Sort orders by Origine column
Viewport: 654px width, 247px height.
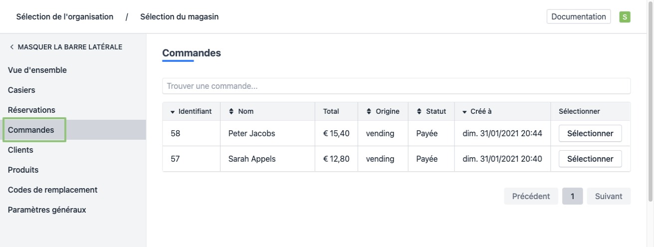pyautogui.click(x=369, y=112)
